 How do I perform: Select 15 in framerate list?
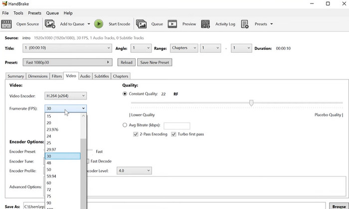pyautogui.click(x=62, y=116)
